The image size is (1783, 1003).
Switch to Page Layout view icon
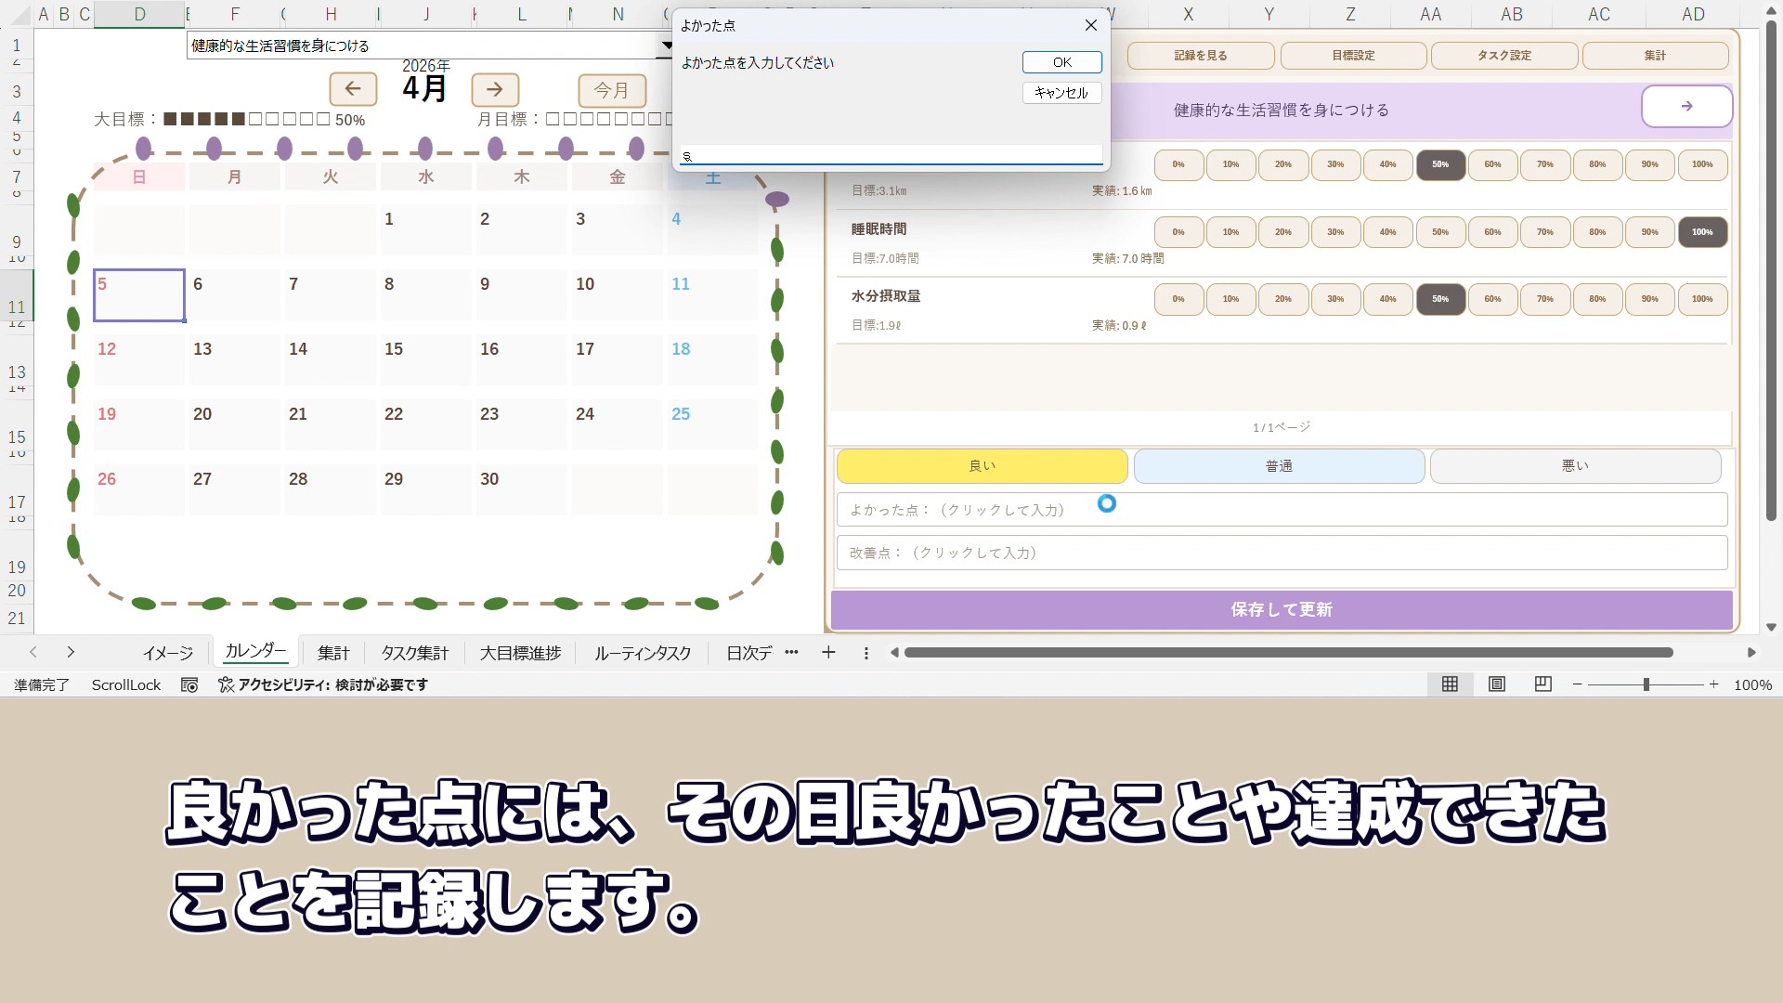pos(1497,684)
